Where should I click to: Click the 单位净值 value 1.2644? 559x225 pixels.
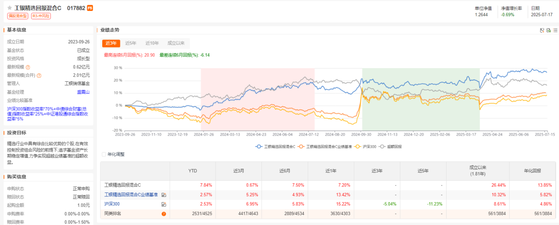pos(481,15)
